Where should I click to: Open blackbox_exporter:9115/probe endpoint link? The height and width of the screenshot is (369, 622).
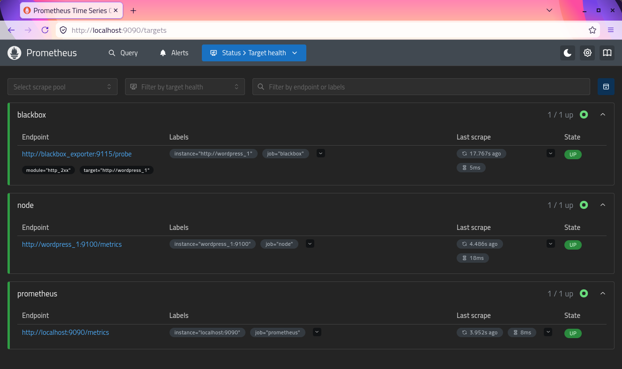pos(77,154)
